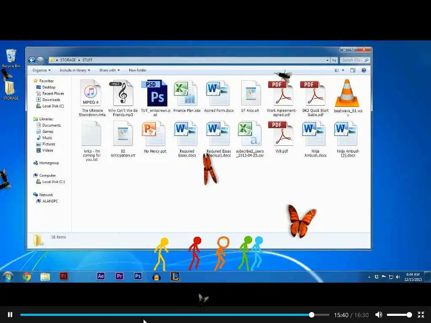Open Adobe After Effects from taskbar

tap(101, 276)
